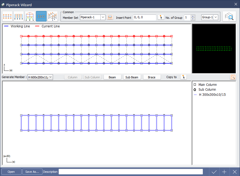Screen dimensions: 240x176
Task: Toggle the orange zoom view icon
Action: click(233, 77)
